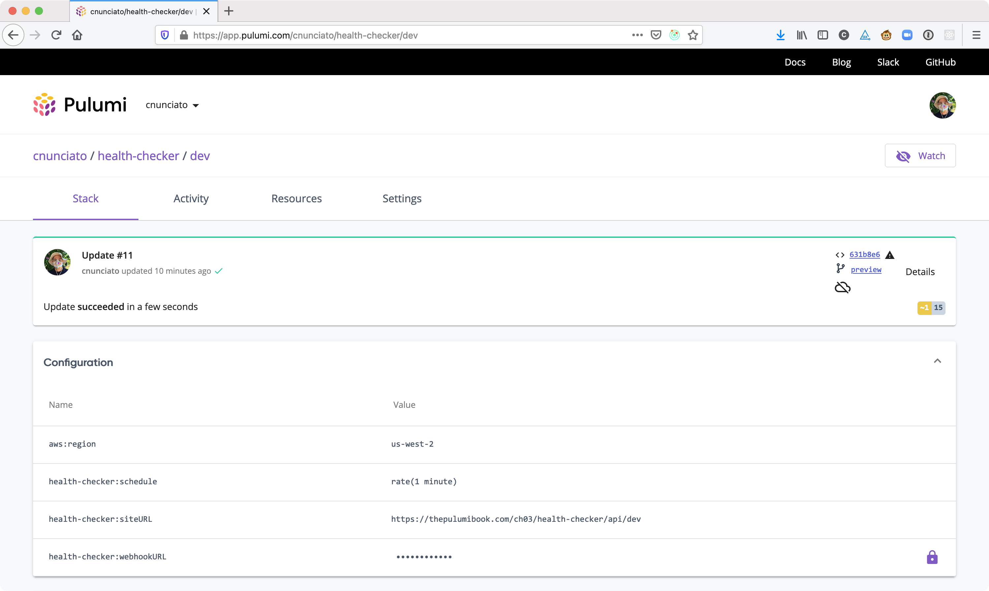Bookmark this page with the star
This screenshot has height=591, width=989.
[693, 35]
